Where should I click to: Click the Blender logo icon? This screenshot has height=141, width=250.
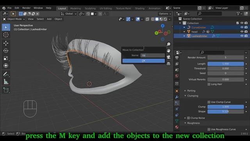click(x=4, y=8)
